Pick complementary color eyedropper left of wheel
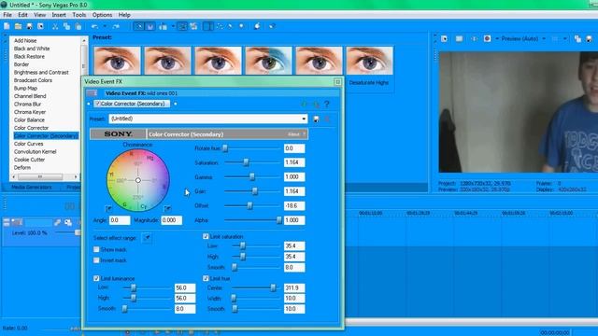598x336 pixels. tap(108, 208)
